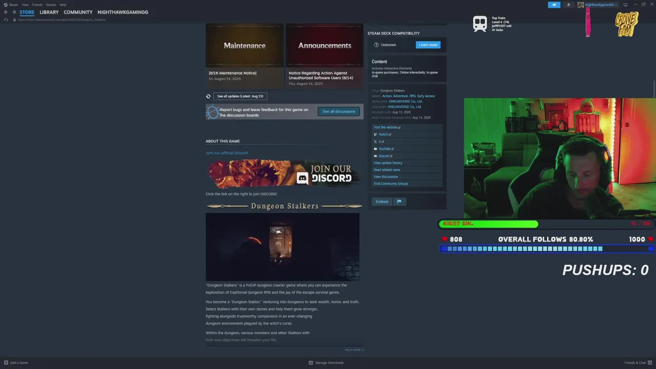Screen dimensions: 656x369
Task: Reload the page via refresh icon
Action: 6,19
